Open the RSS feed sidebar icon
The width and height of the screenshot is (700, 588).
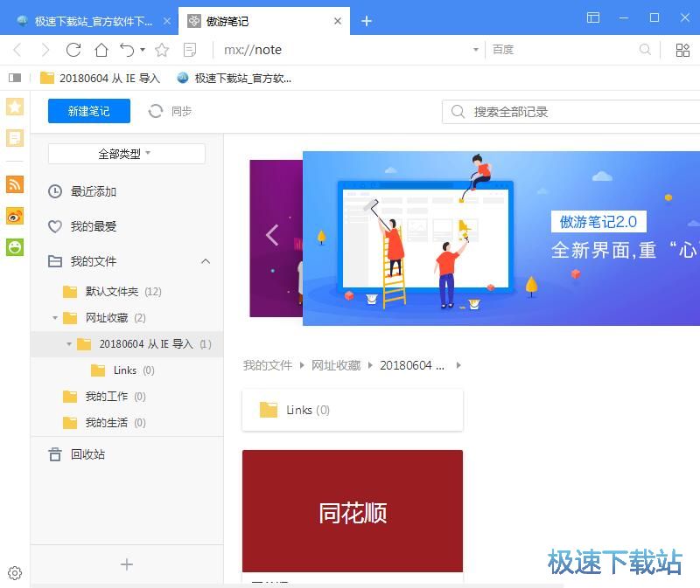point(15,184)
